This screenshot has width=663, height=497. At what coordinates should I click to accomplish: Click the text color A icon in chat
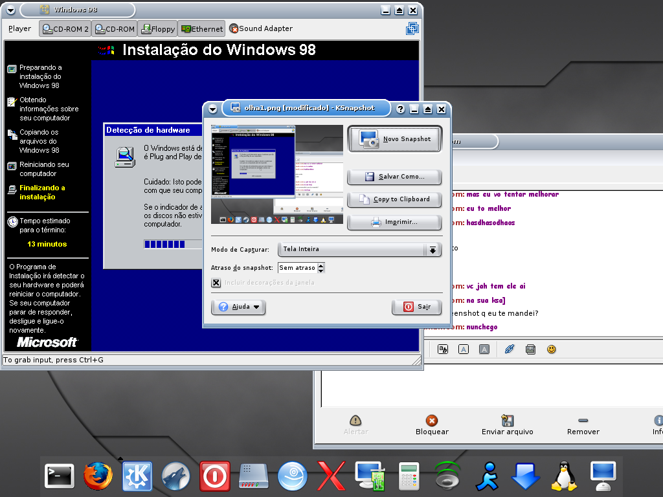pos(464,349)
